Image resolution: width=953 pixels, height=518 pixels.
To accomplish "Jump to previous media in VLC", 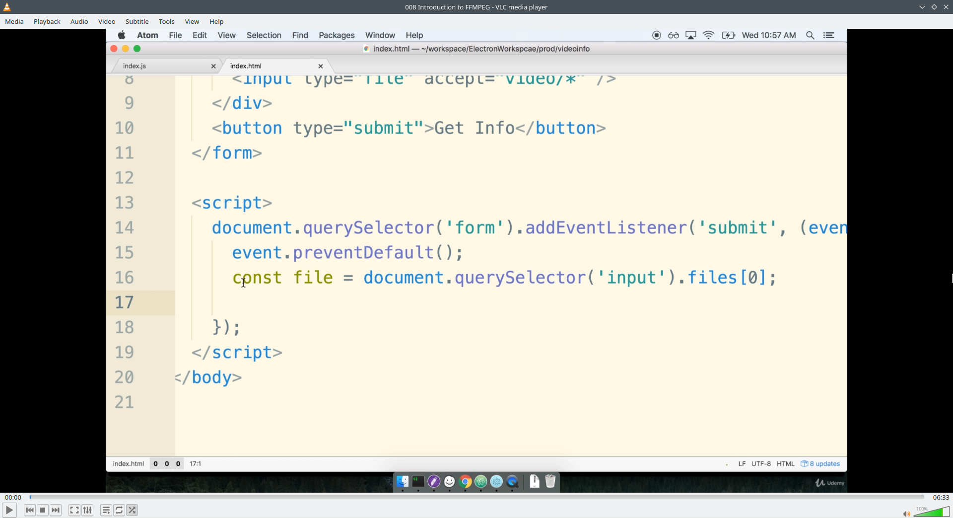I will pyautogui.click(x=30, y=510).
